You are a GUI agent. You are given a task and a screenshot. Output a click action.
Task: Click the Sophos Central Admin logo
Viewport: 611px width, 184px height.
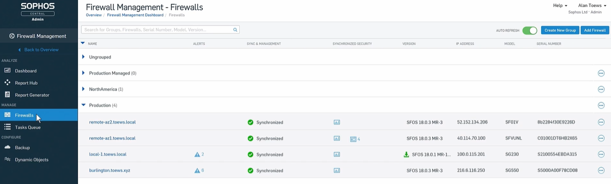[37, 11]
